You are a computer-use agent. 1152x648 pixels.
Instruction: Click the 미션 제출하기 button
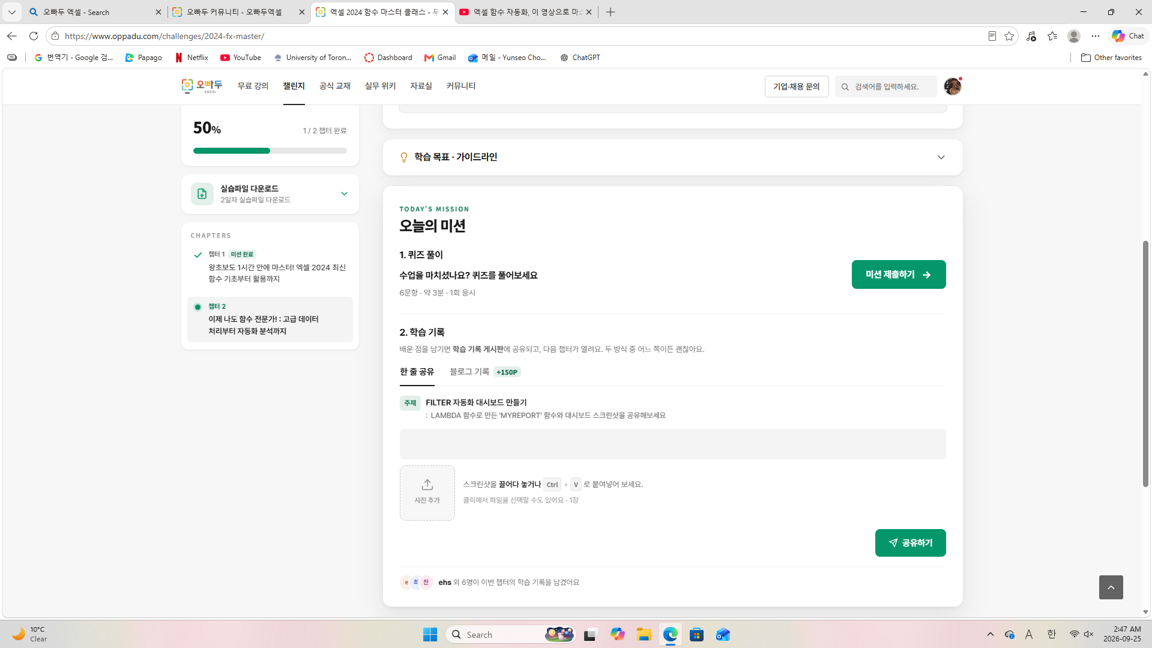point(898,274)
